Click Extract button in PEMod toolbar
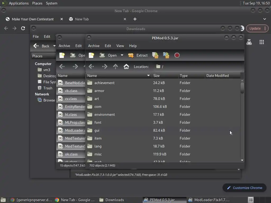 tap(138, 55)
